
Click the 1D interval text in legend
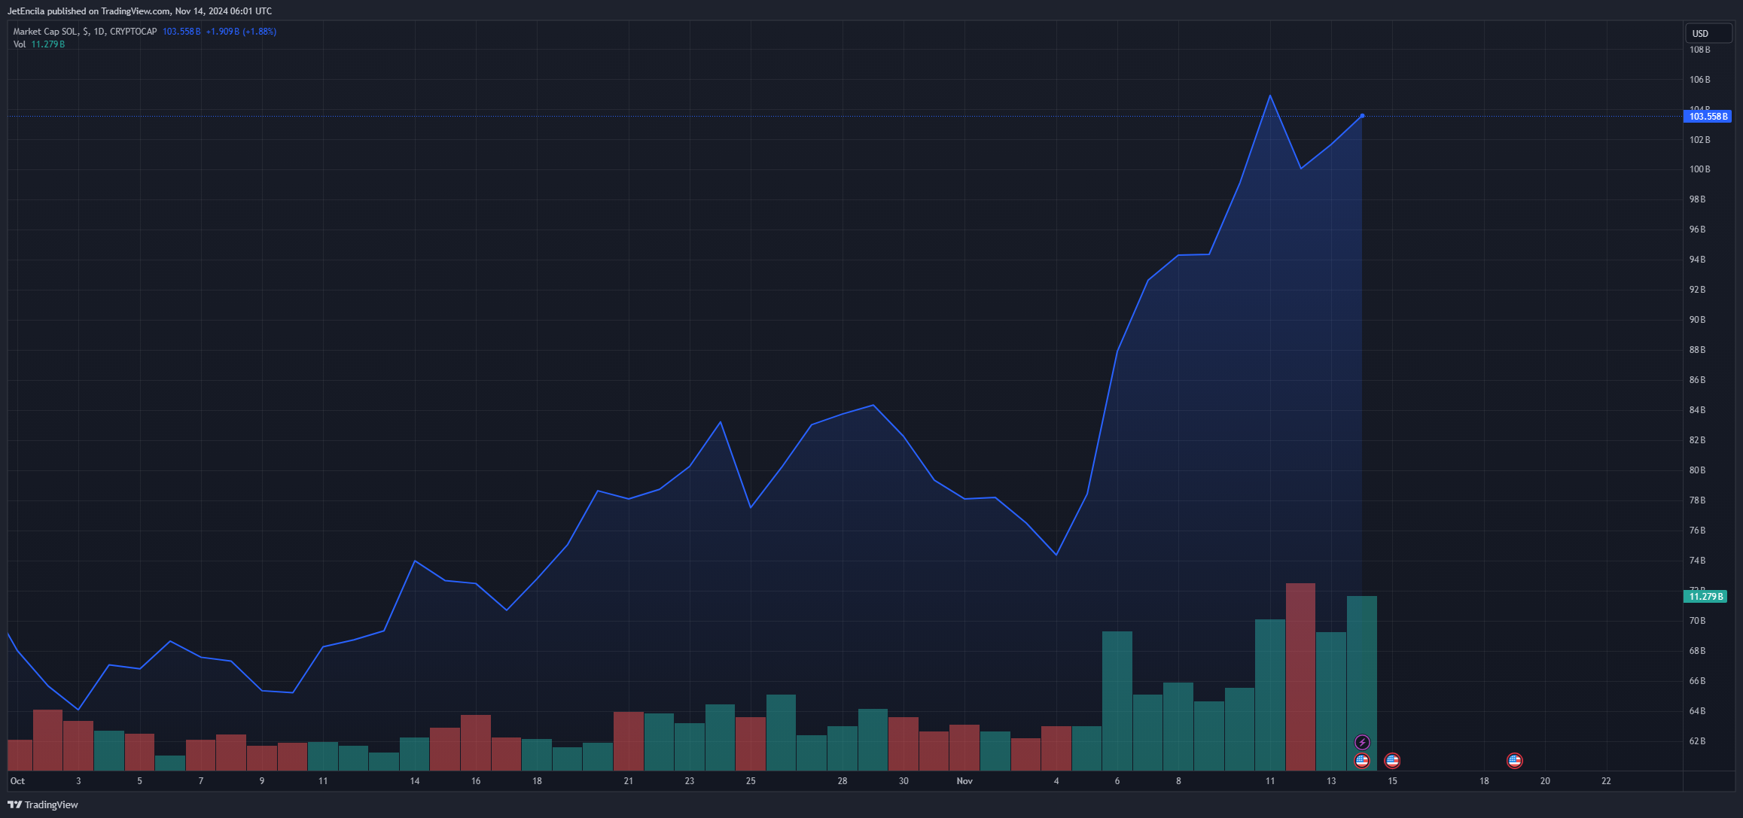click(99, 32)
